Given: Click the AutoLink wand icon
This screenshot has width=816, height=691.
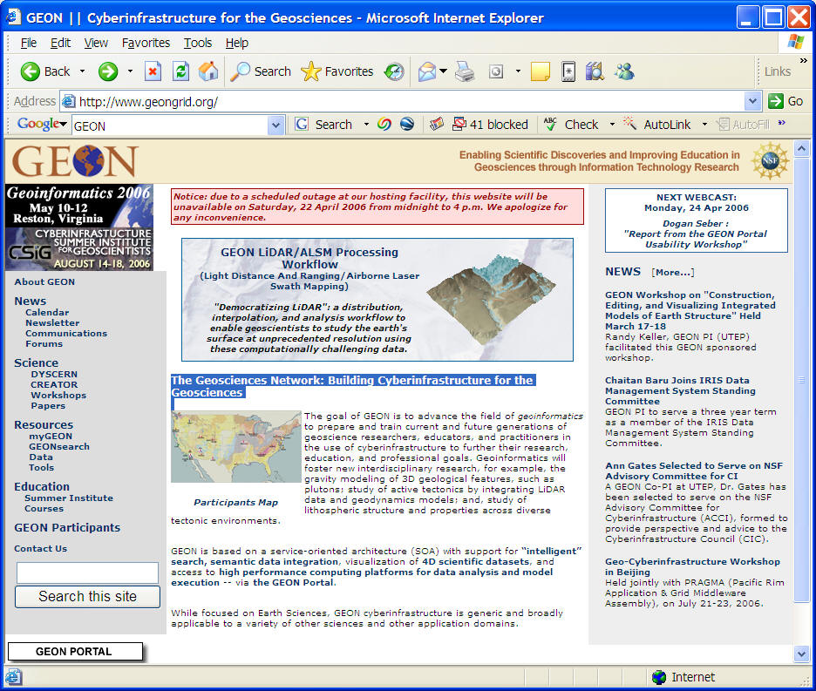Looking at the screenshot, I should pos(629,124).
